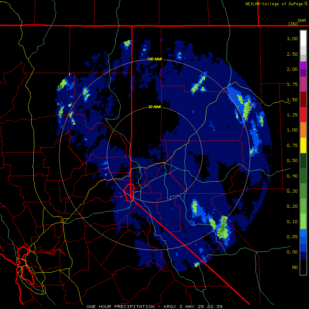
Task: Select the light blue legend color swatch
Action: point(303,233)
